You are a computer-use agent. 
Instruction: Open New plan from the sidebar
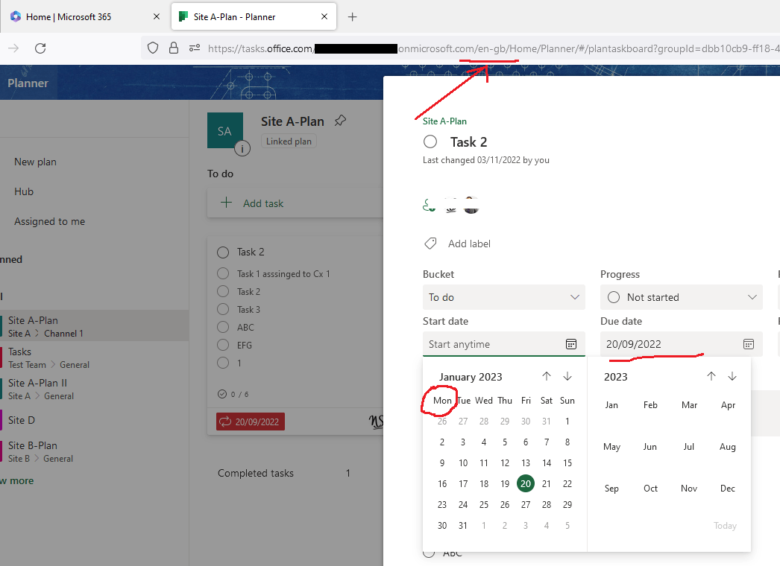pos(34,162)
